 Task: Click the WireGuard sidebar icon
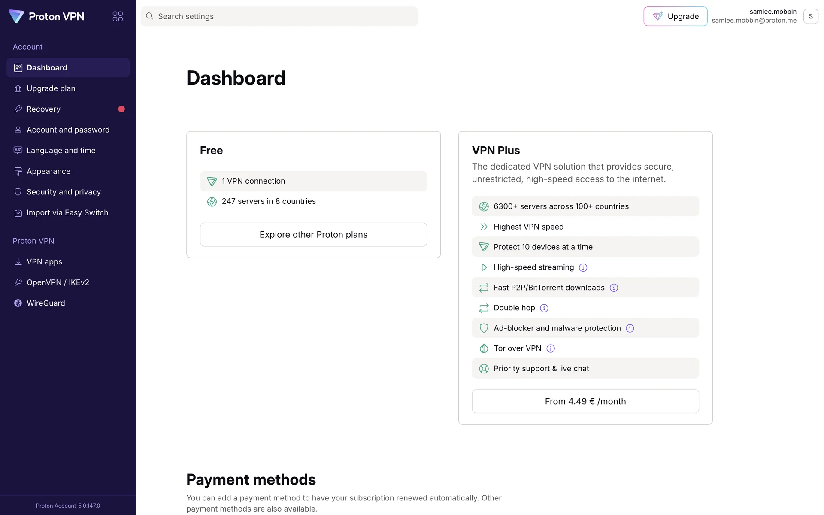pyautogui.click(x=18, y=303)
